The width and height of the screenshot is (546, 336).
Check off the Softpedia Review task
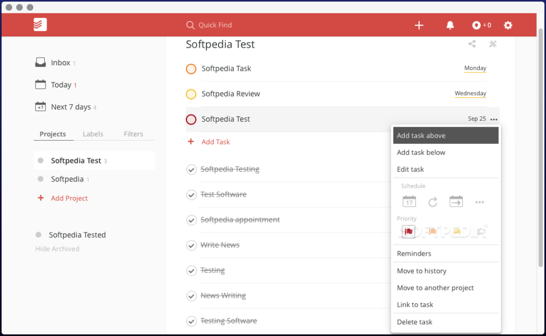click(191, 94)
